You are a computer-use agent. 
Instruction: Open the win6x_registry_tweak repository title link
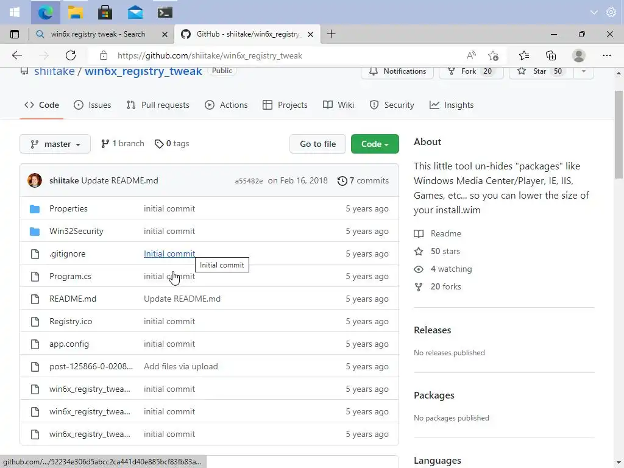(x=143, y=71)
